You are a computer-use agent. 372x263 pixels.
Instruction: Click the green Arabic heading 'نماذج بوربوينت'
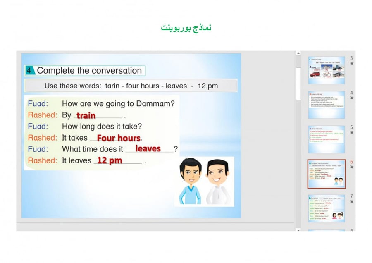coord(186,28)
